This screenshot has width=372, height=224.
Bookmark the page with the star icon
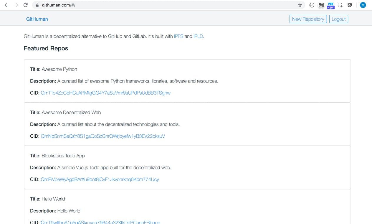point(300,5)
